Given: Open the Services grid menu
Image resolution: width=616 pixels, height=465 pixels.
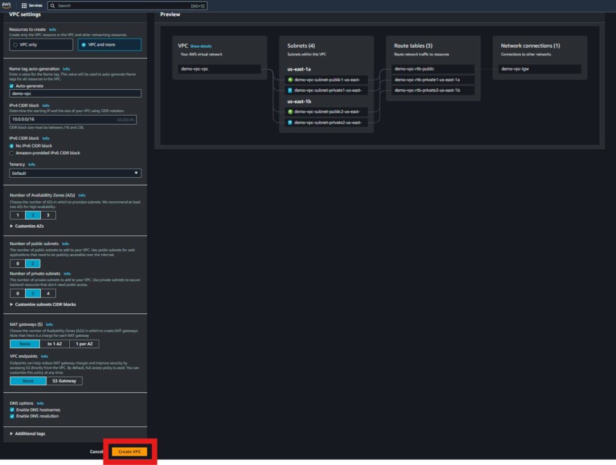Looking at the screenshot, I should point(32,5).
